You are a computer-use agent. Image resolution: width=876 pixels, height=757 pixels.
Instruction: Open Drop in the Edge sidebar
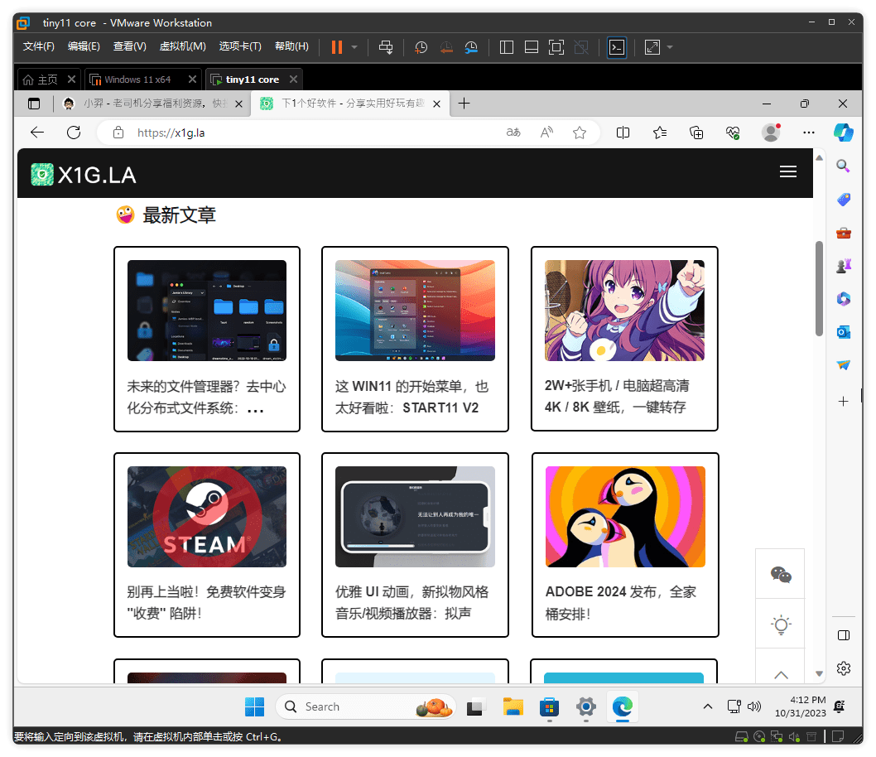843,365
